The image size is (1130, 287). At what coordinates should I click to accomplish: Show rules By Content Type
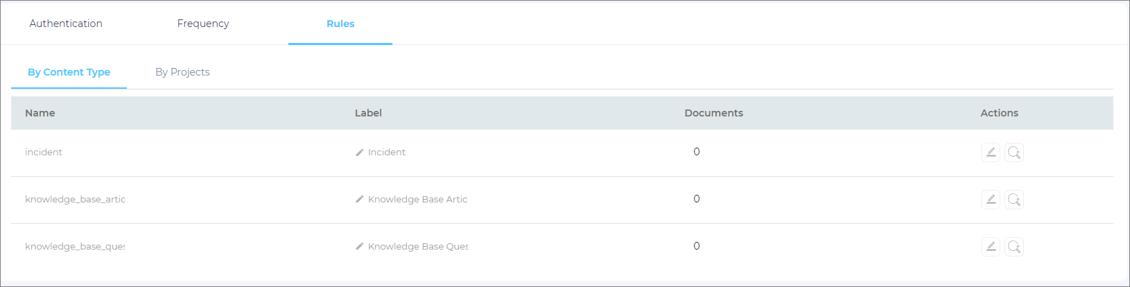(x=69, y=72)
